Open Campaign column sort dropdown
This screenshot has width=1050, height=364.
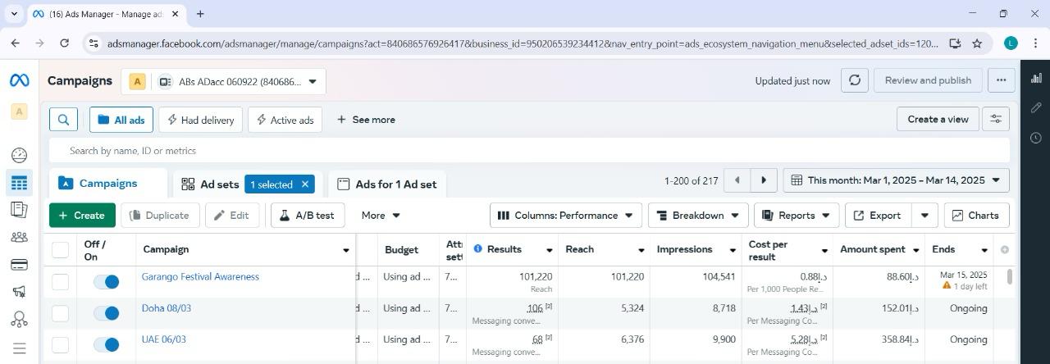point(345,250)
